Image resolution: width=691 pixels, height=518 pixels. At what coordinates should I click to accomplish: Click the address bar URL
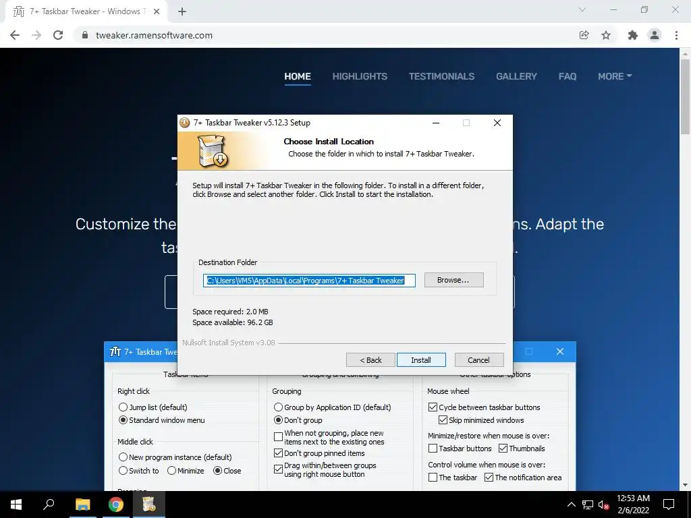[x=154, y=35]
